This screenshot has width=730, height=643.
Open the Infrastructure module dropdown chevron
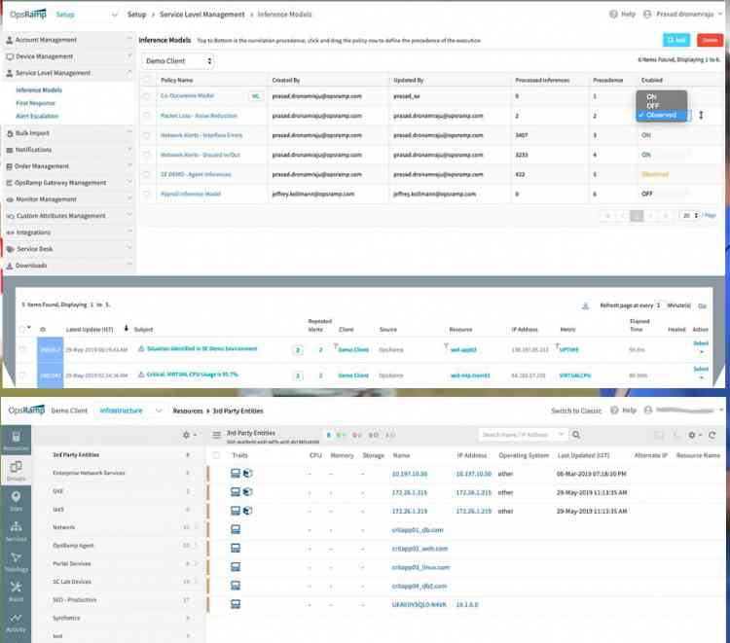tap(159, 411)
